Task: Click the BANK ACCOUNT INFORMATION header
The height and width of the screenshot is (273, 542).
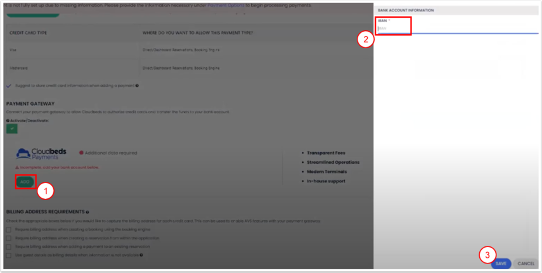Action: 406,10
